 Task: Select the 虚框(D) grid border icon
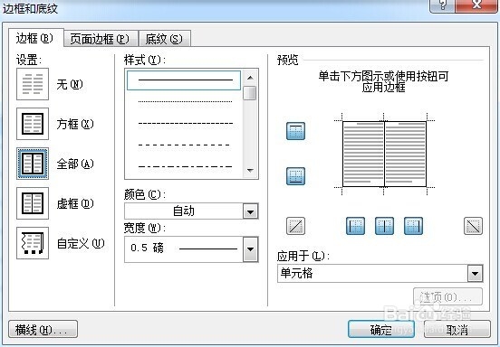point(33,203)
